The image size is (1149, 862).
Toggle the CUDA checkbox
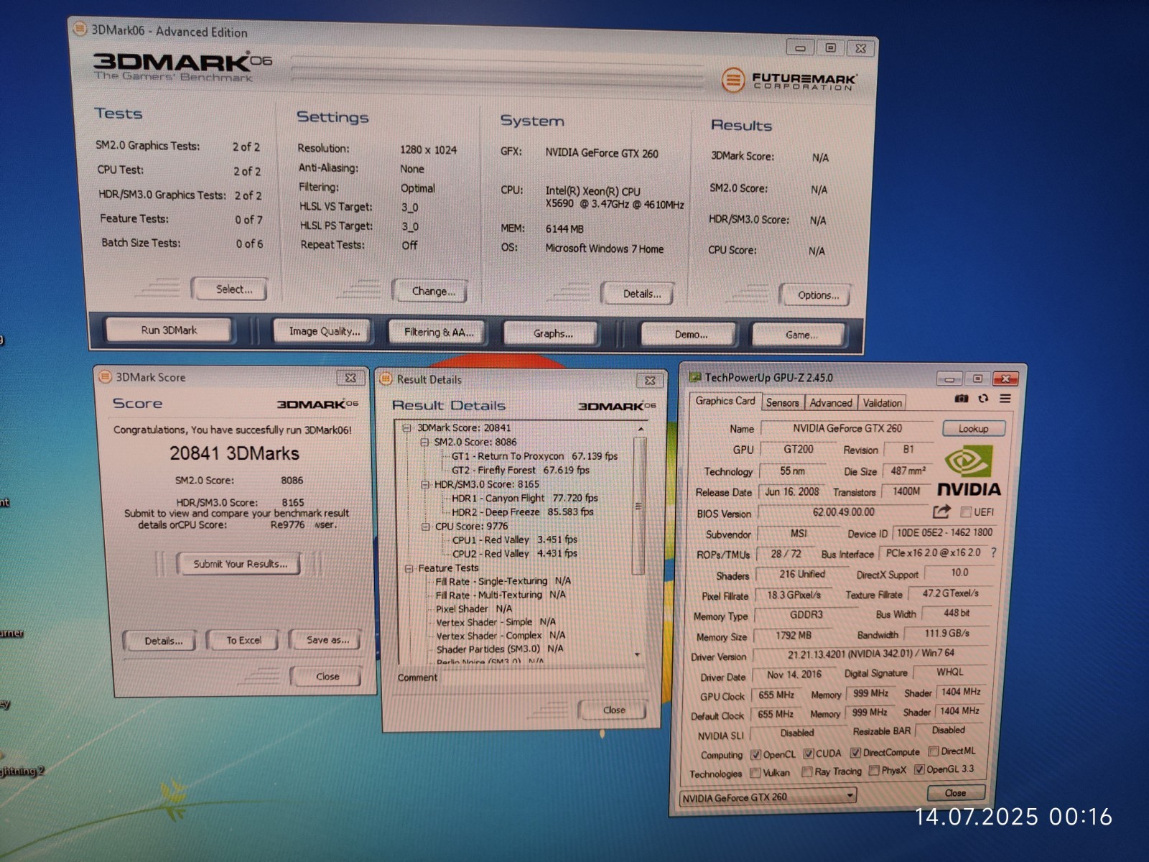[809, 754]
